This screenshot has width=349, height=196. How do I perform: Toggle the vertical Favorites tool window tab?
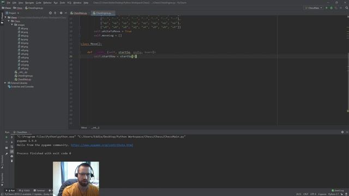tap(2, 179)
